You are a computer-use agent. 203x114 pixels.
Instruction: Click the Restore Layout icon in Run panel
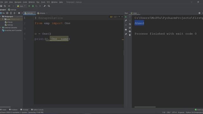pos(126,29)
